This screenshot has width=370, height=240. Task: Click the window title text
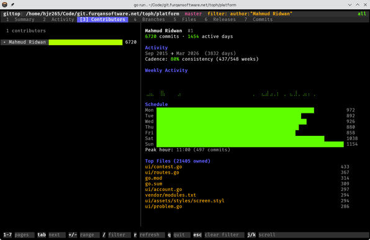coord(185,5)
